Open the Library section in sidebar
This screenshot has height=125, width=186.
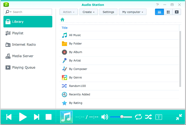click(x=28, y=22)
